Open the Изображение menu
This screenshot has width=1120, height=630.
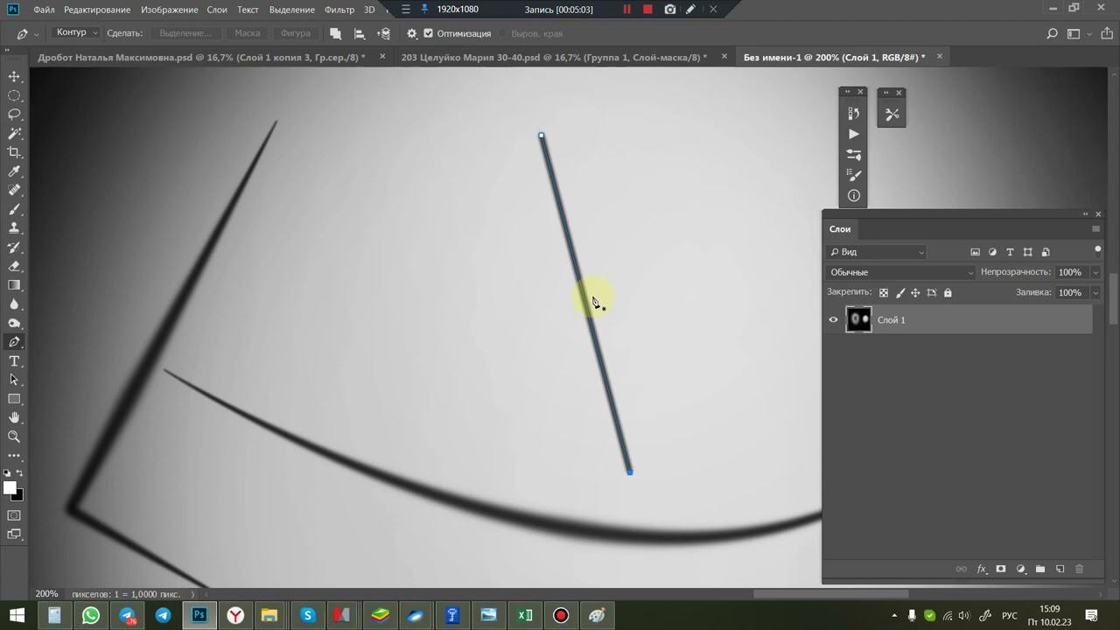169,10
